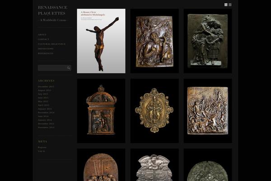Open the Definitions menu item
Image resolution: width=271 pixels, height=181 pixels.
pos(46,49)
